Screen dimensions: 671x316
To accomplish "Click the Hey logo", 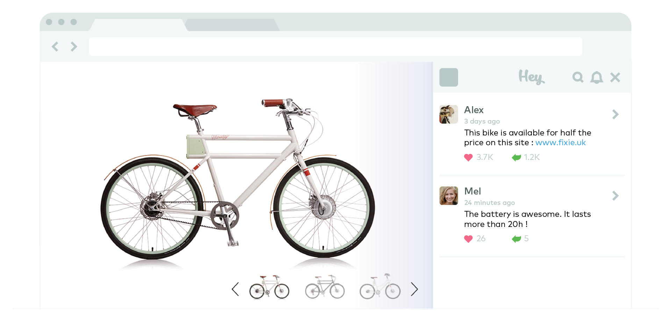I will (x=531, y=77).
